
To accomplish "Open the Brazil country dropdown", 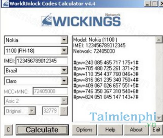I will [x=64, y=70].
